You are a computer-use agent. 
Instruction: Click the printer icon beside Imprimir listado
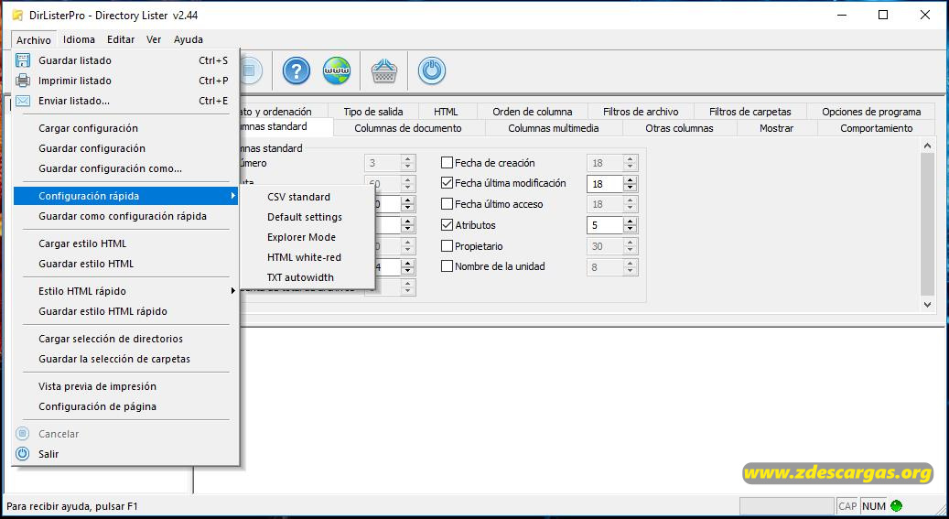[x=22, y=81]
